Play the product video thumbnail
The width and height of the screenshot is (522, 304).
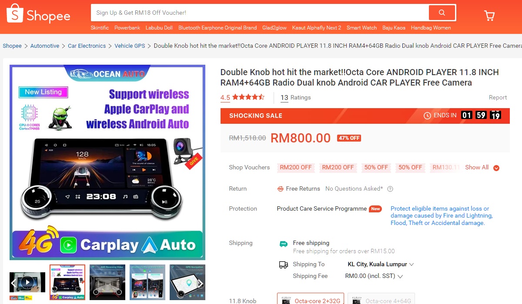coord(27,282)
